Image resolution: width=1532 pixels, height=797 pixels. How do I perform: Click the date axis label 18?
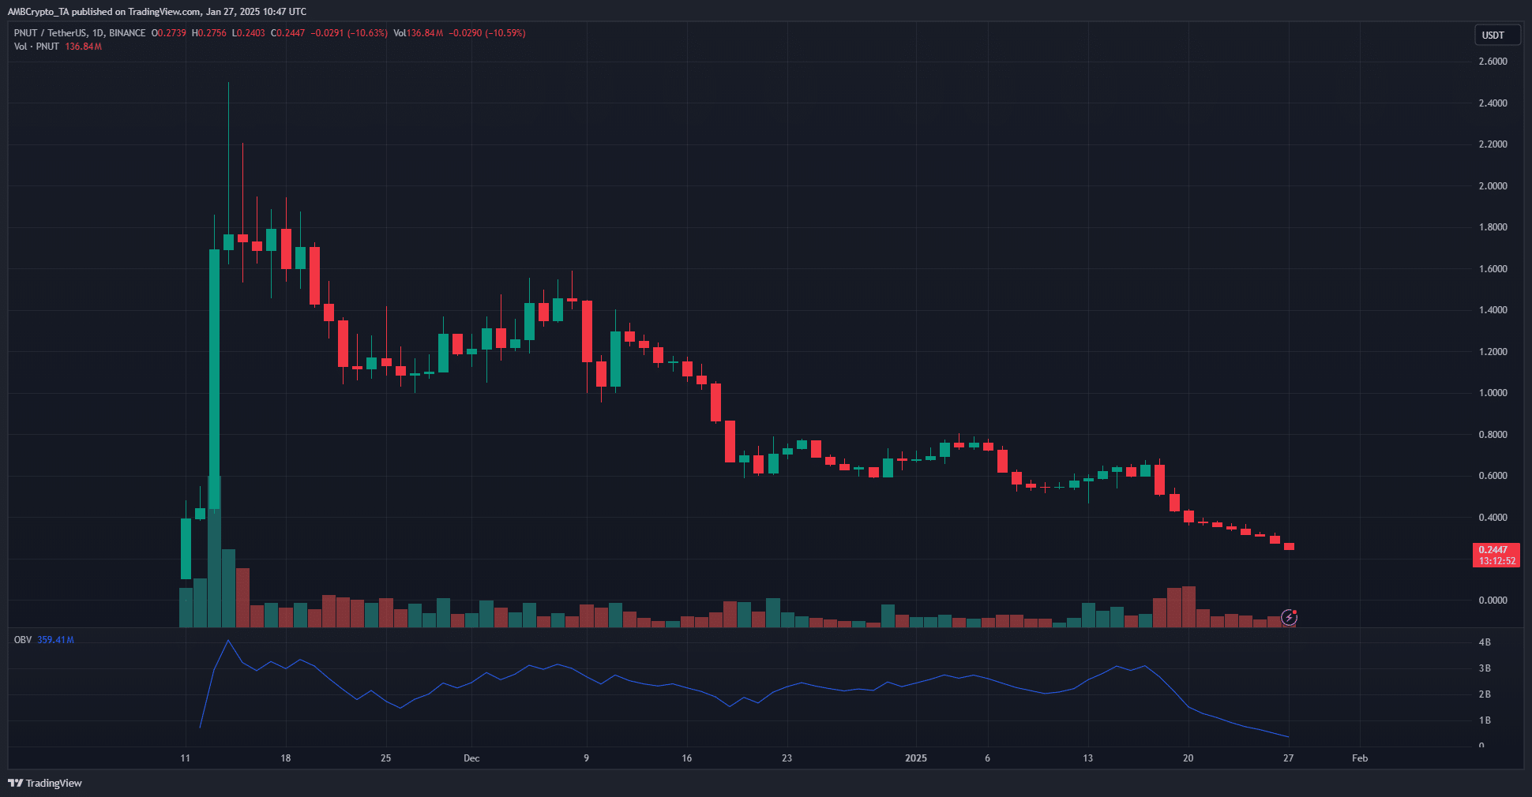(x=285, y=758)
